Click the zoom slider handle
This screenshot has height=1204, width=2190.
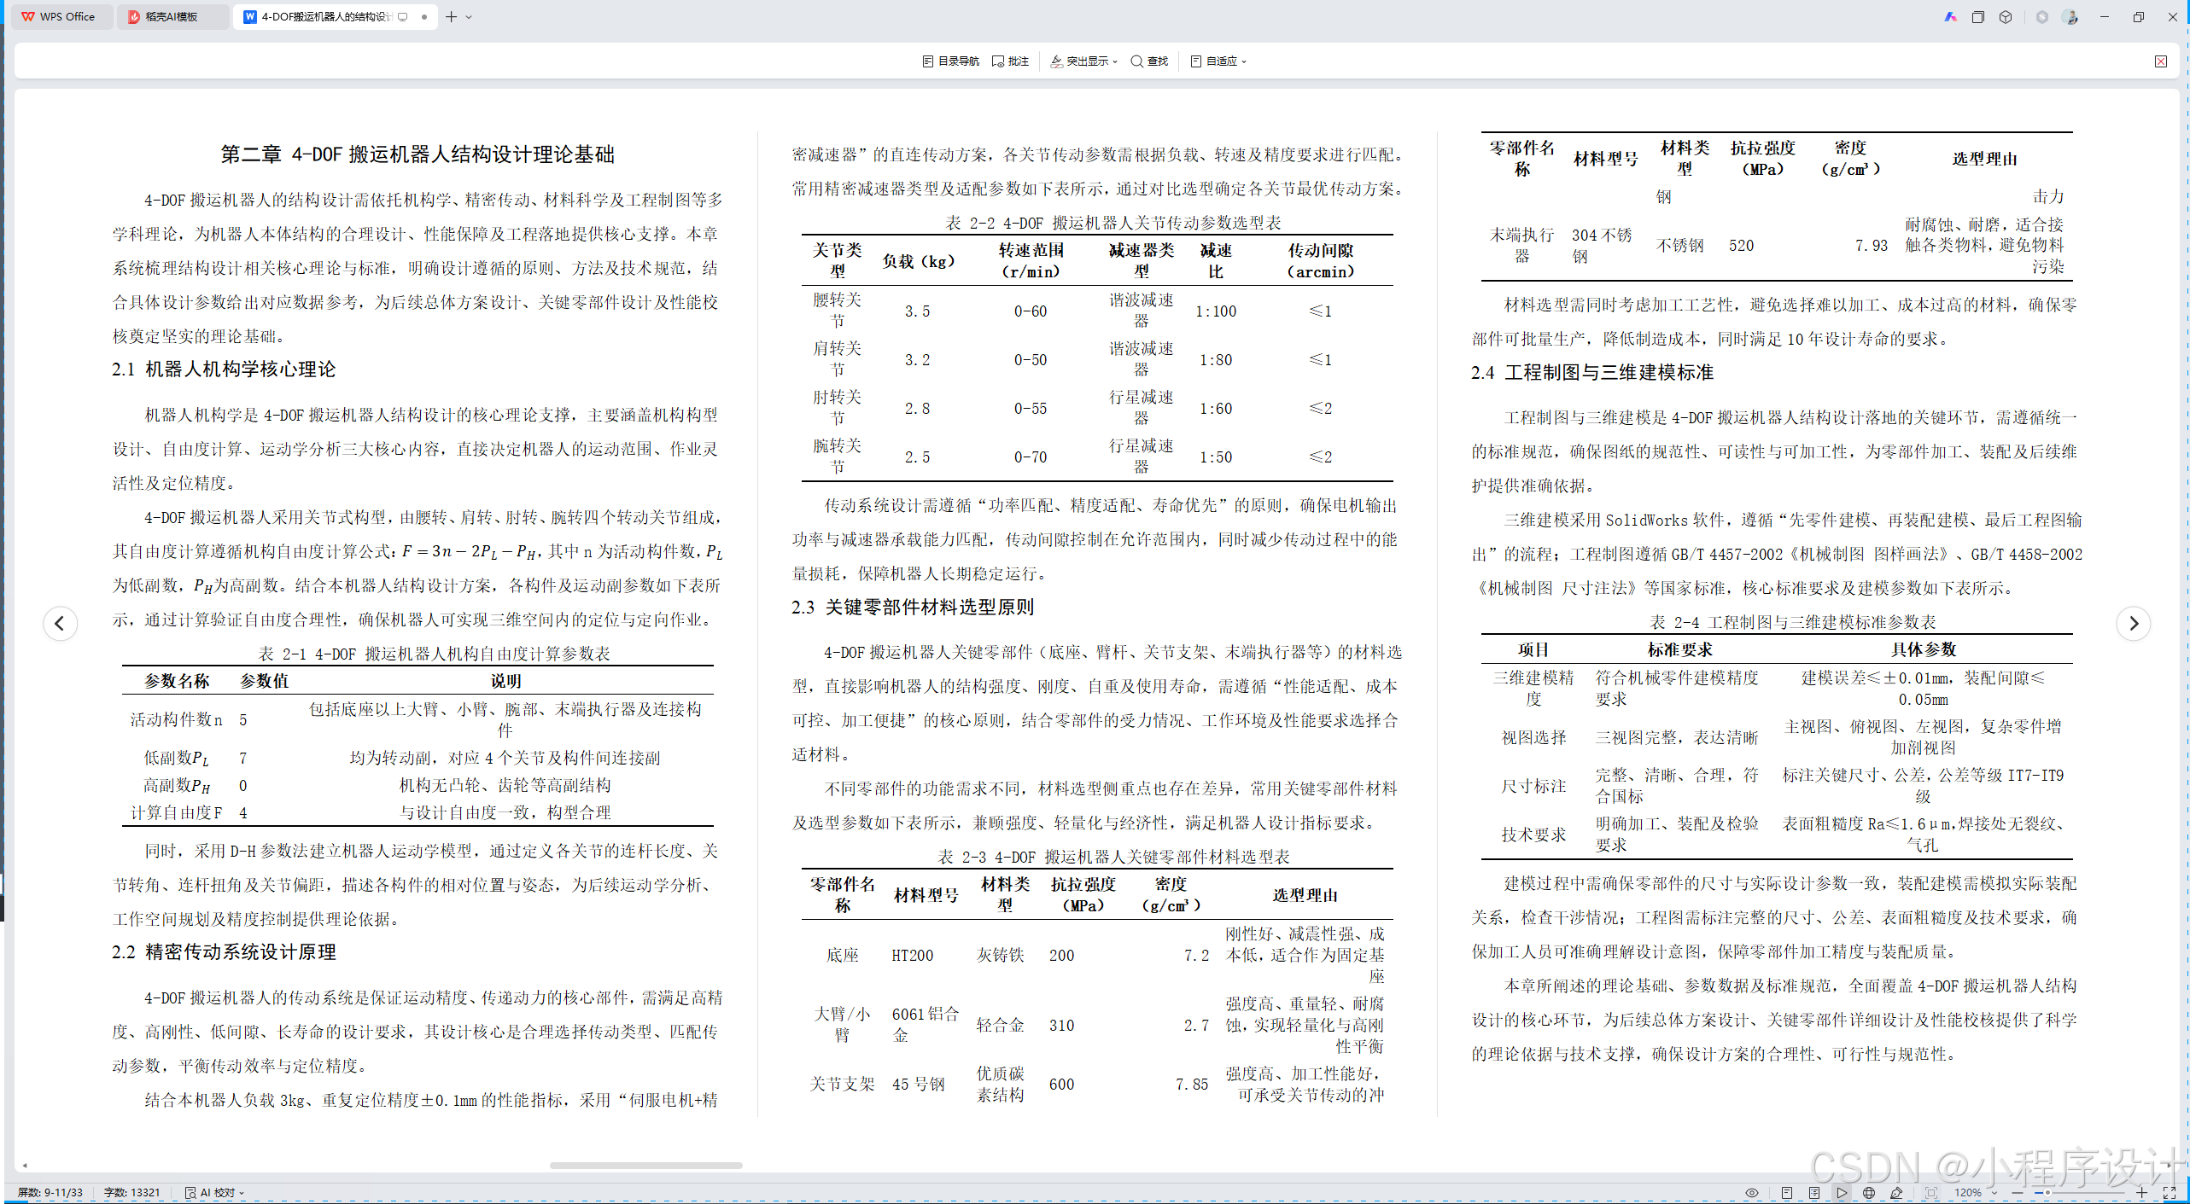point(2047,1192)
